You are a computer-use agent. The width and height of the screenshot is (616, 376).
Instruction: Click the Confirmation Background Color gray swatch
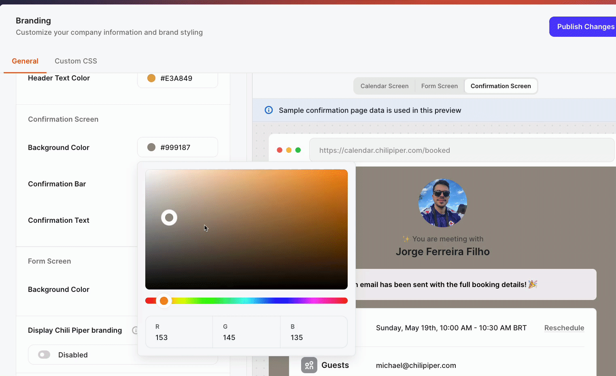(x=151, y=147)
